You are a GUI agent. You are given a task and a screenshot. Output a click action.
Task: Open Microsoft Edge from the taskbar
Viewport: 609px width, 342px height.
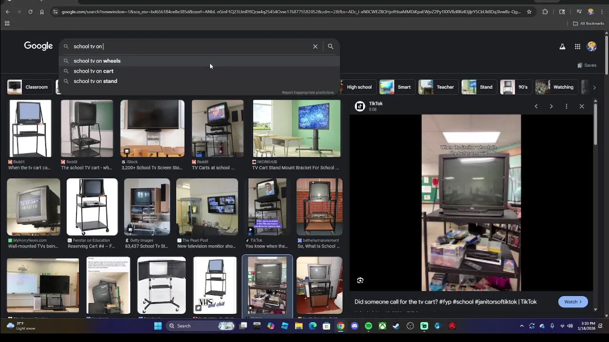pyautogui.click(x=313, y=326)
